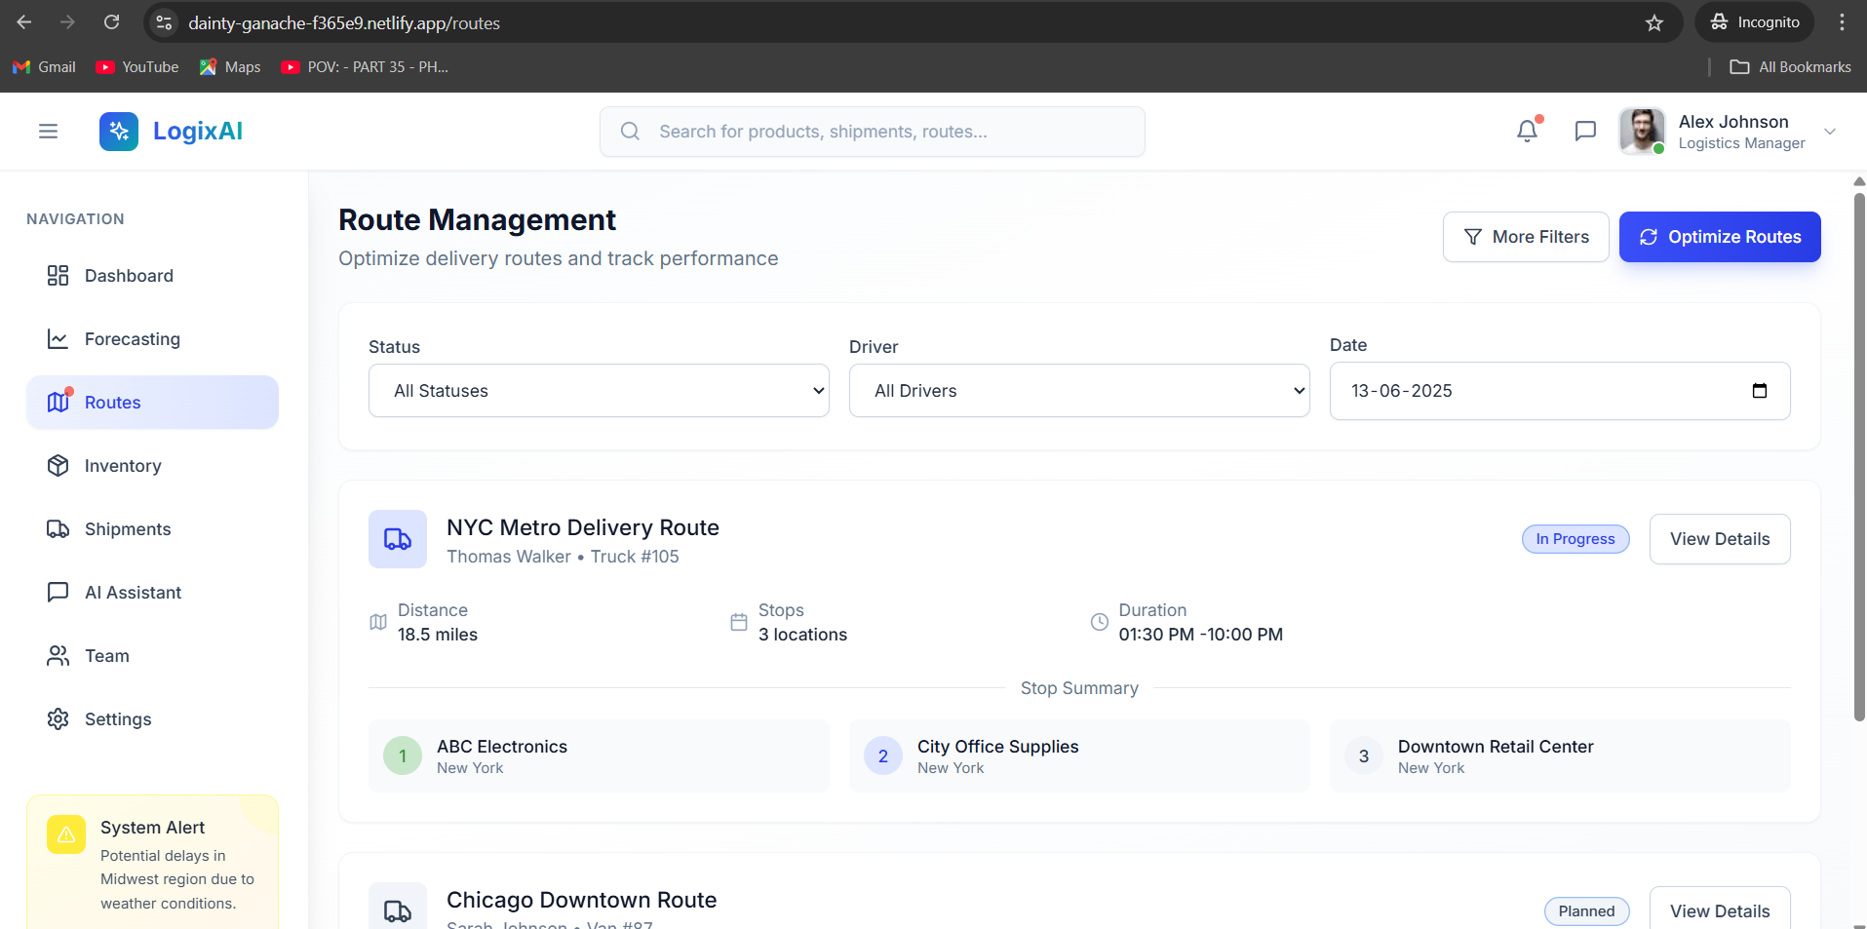Viewport: 1867px width, 929px height.
Task: Reload the page using browser refresh icon
Action: 112,22
